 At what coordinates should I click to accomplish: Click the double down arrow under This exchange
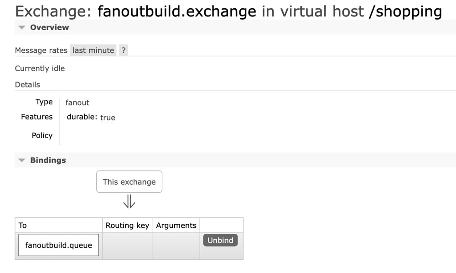point(129,201)
